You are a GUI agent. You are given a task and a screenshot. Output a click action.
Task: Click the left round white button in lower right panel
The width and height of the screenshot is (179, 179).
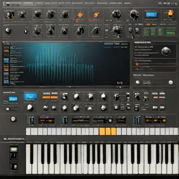(x=137, y=82)
